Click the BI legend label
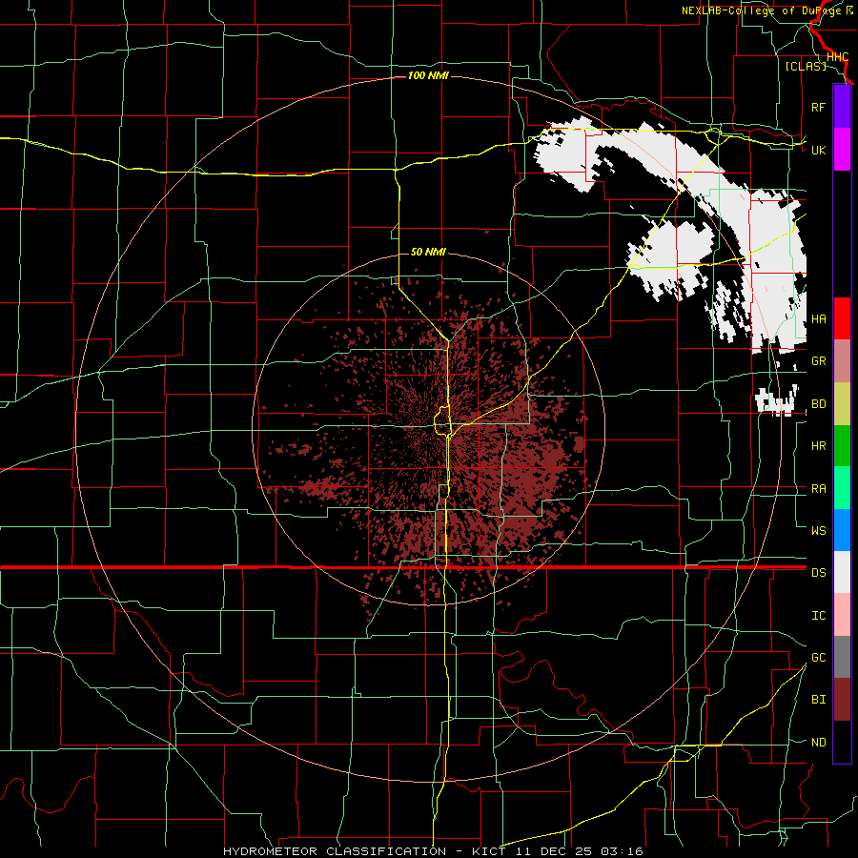Screen dimensions: 858x858 pos(818,700)
